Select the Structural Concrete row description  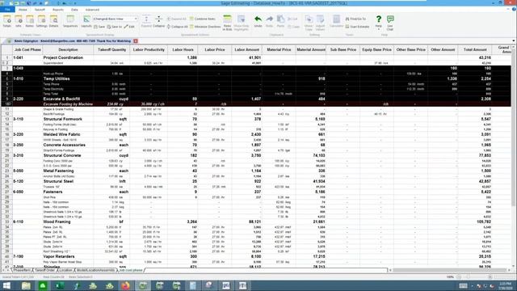point(62,155)
